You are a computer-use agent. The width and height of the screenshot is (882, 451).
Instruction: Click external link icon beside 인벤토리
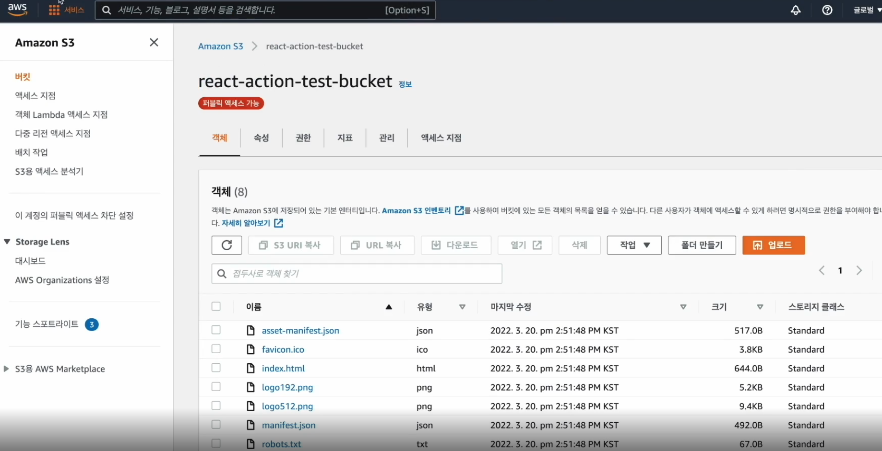(x=459, y=210)
